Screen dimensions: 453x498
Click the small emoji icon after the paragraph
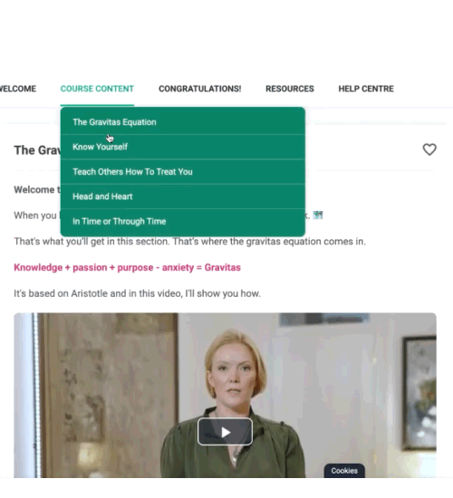pos(318,215)
